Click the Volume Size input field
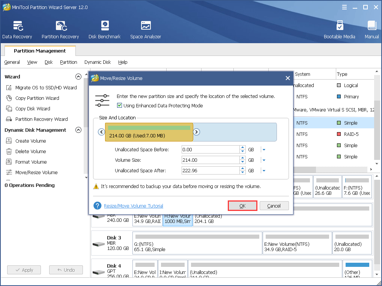The width and height of the screenshot is (382, 286). [x=211, y=160]
